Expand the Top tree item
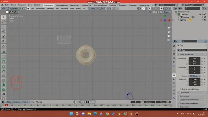The height and width of the screenshot is (117, 208). click(179, 20)
